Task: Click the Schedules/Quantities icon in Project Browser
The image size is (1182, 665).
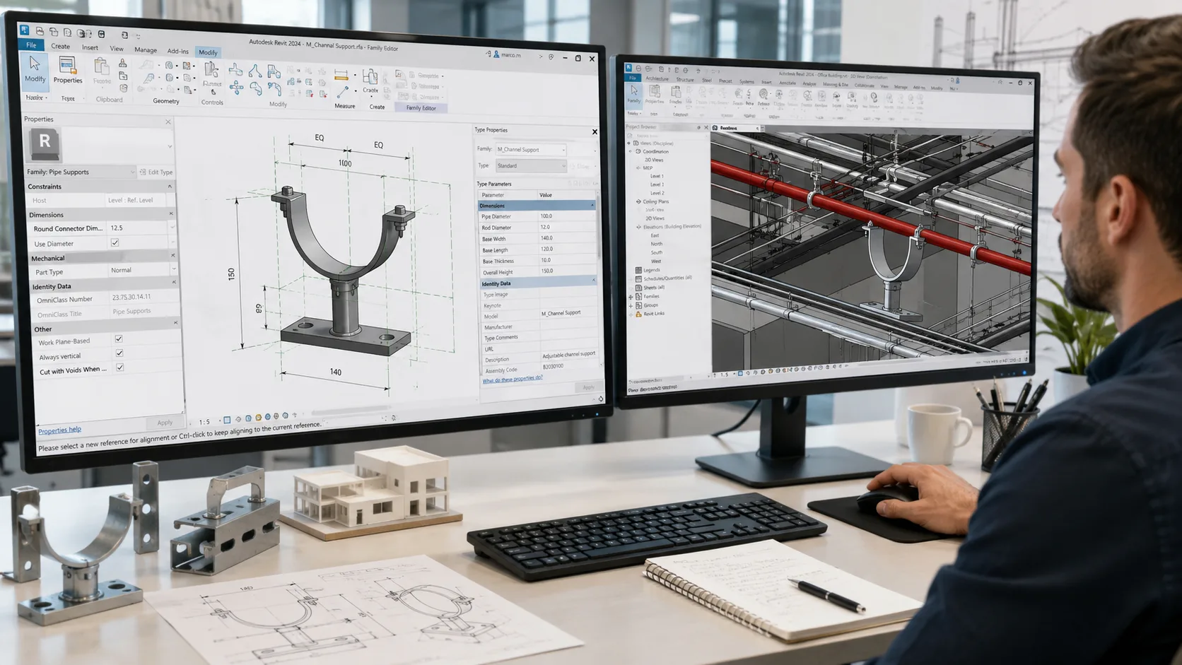Action: click(x=638, y=278)
